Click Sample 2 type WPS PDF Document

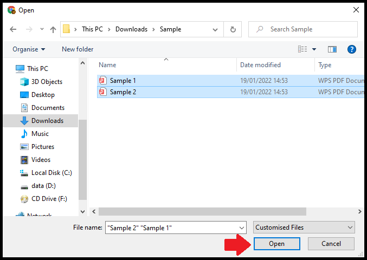(x=341, y=92)
